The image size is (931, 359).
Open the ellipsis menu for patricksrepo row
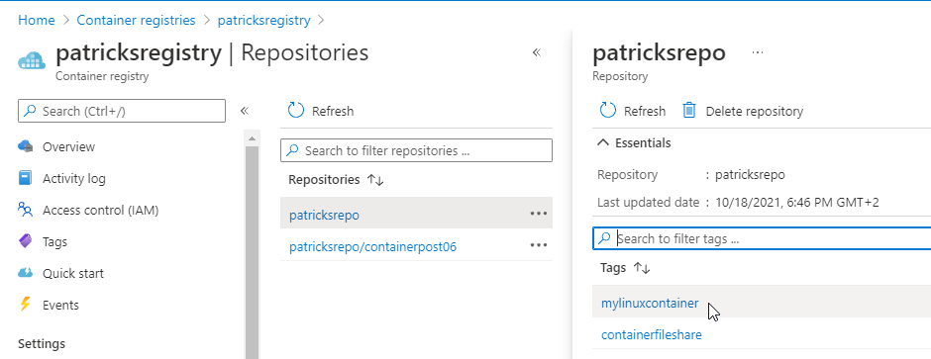pos(539,214)
